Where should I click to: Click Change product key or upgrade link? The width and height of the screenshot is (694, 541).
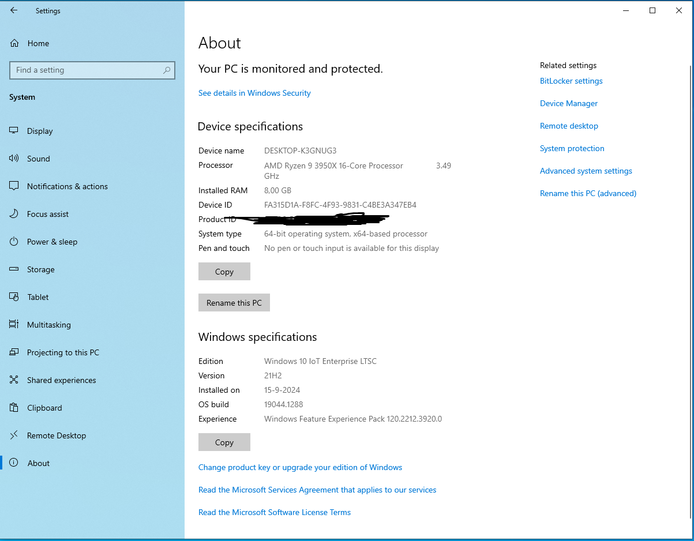click(x=300, y=467)
